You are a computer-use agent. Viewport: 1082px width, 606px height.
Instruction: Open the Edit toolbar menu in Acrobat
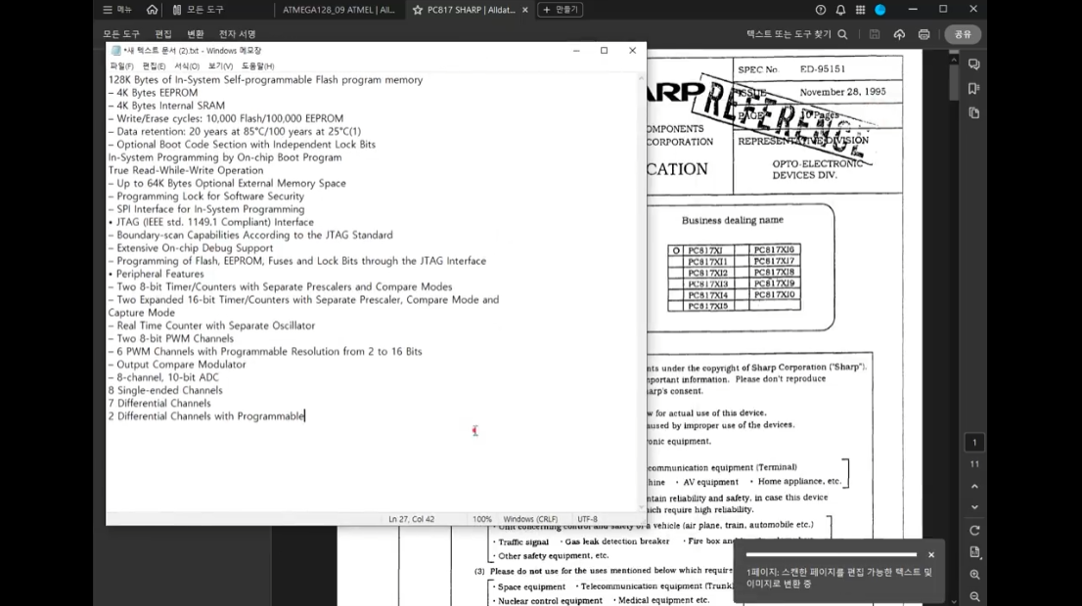tap(163, 34)
